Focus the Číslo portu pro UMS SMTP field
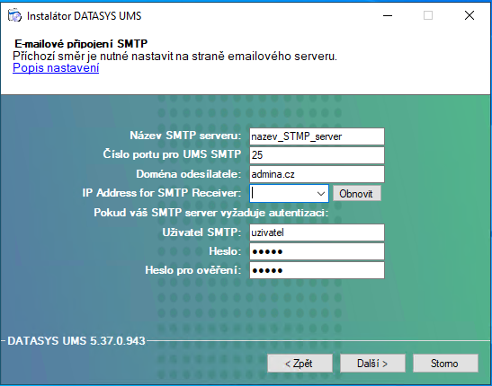Viewport: 492px width, 386px height. [317, 155]
